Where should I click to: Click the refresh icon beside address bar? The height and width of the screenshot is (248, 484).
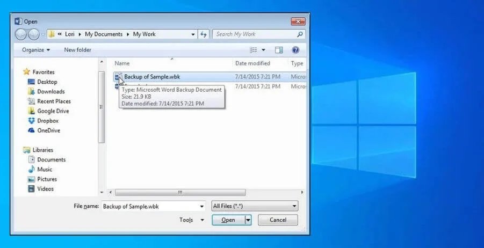click(x=204, y=34)
